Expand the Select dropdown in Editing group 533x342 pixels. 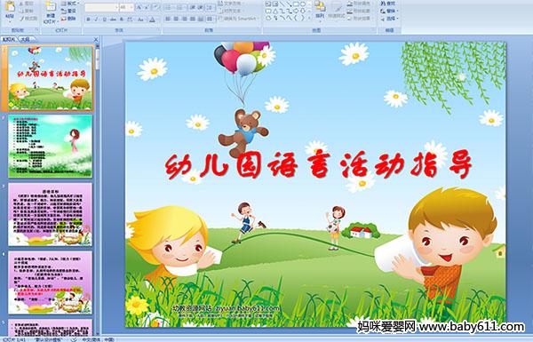(x=389, y=19)
